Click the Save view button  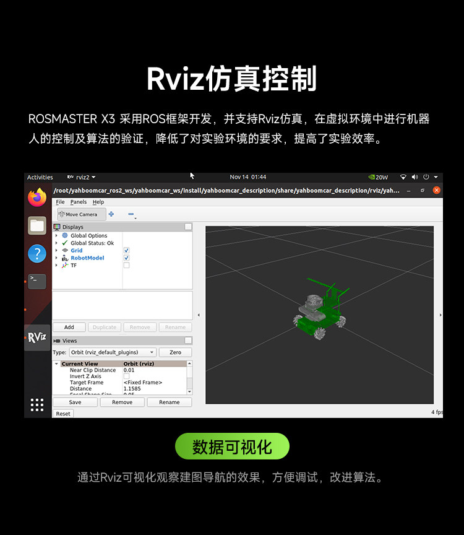pos(75,402)
